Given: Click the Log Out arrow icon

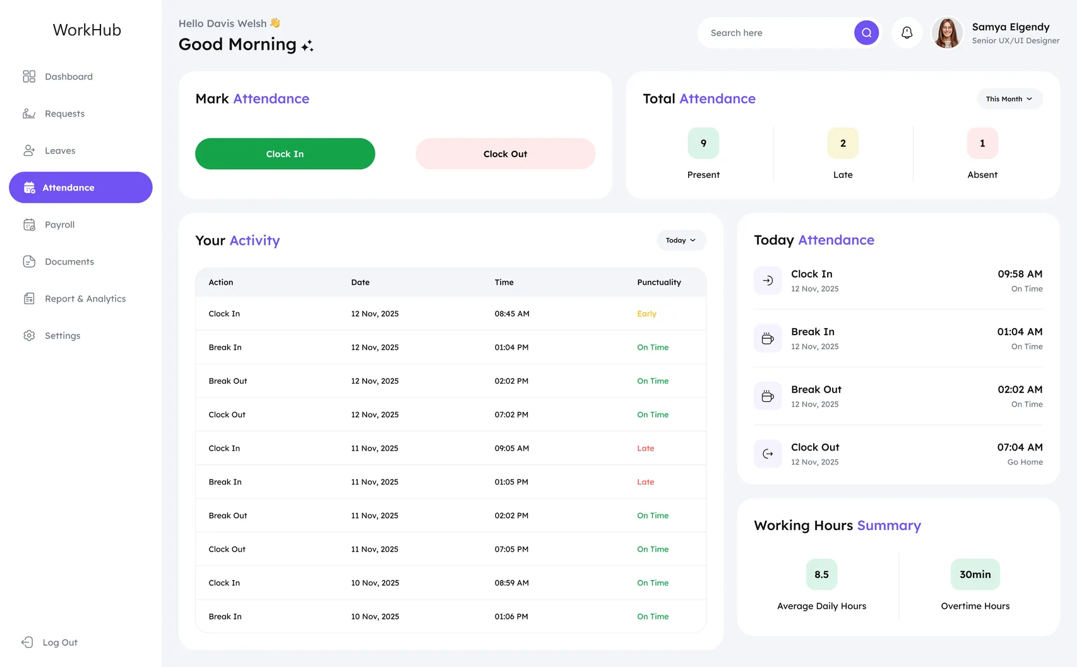Looking at the screenshot, I should coord(27,642).
